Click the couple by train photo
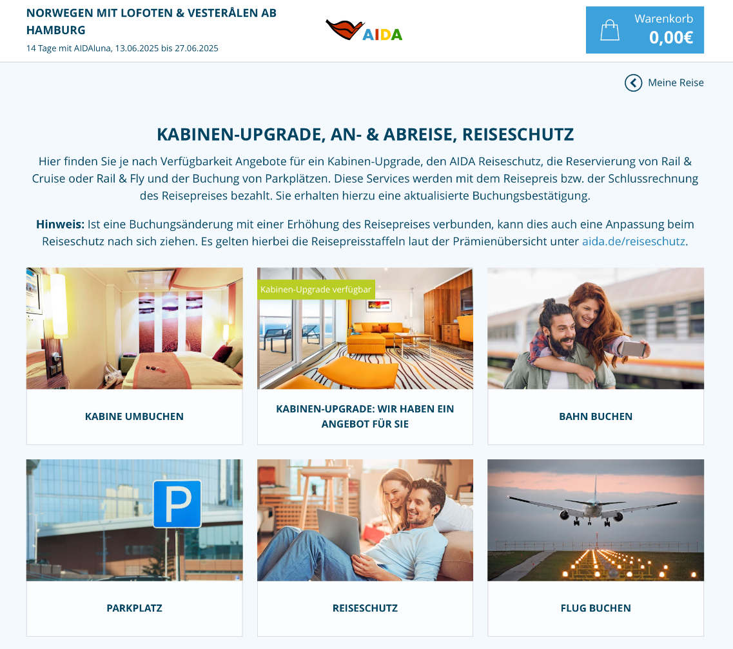 596,328
